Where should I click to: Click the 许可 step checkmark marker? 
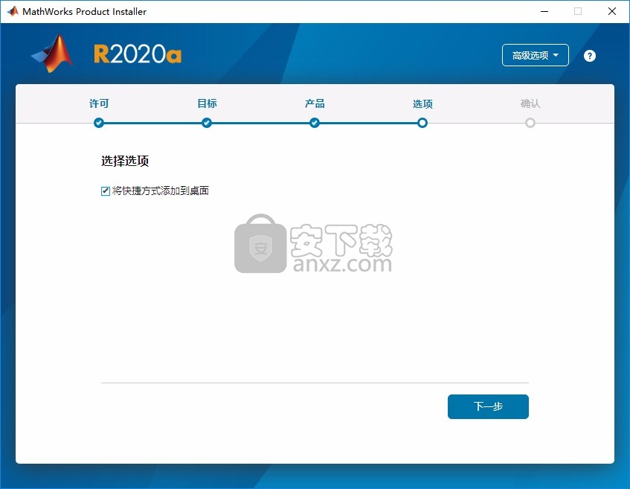coord(99,123)
